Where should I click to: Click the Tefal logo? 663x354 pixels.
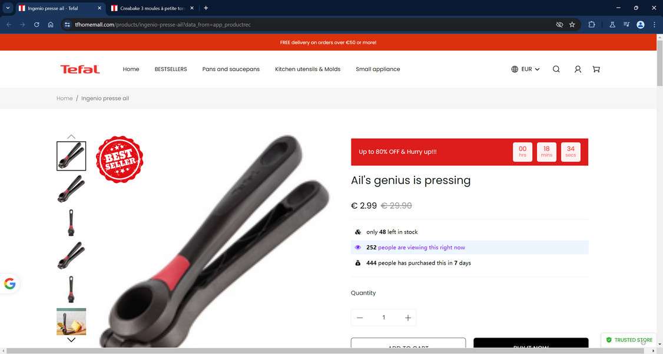(x=80, y=69)
